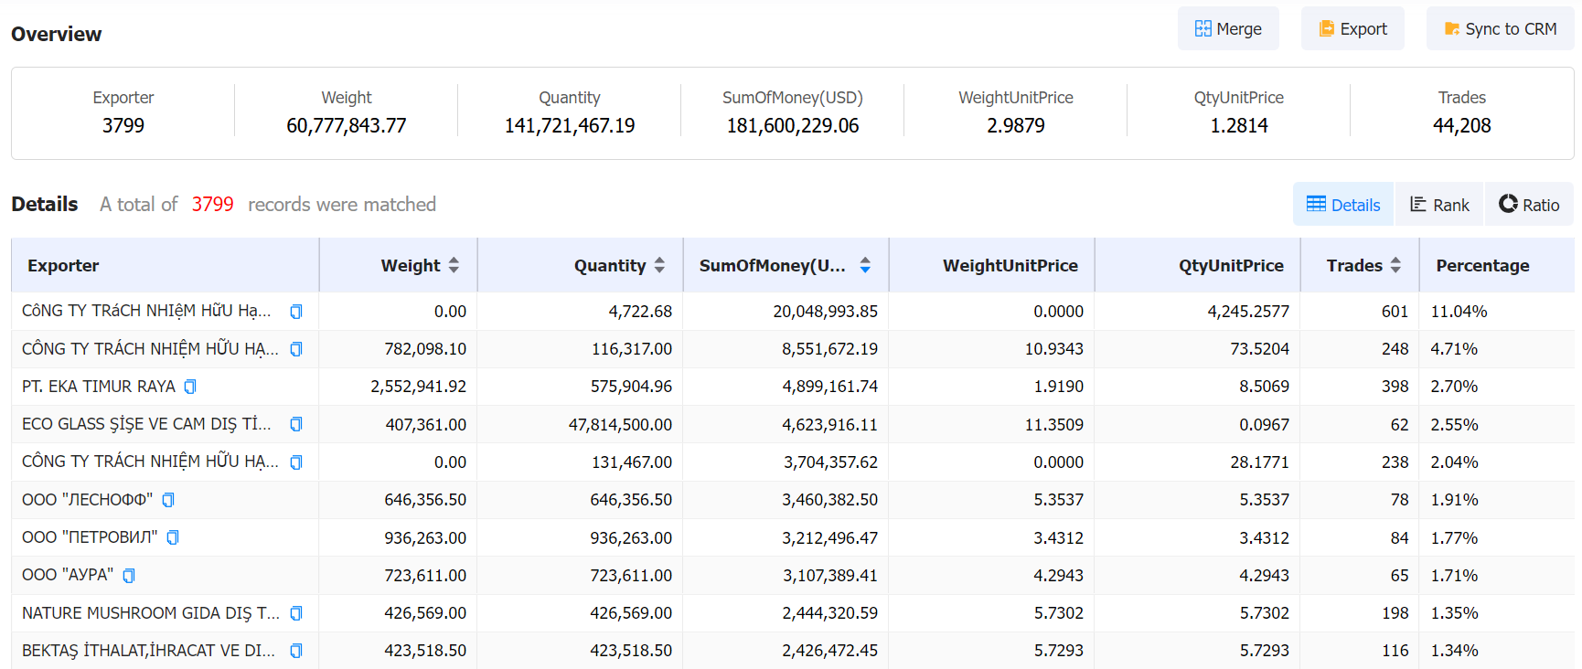Export the exporter data
Image resolution: width=1582 pixels, height=669 pixels.
coord(1352,28)
